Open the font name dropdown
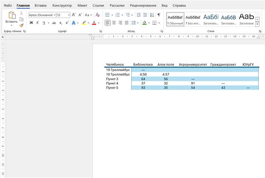The image size is (265, 178). [54, 15]
